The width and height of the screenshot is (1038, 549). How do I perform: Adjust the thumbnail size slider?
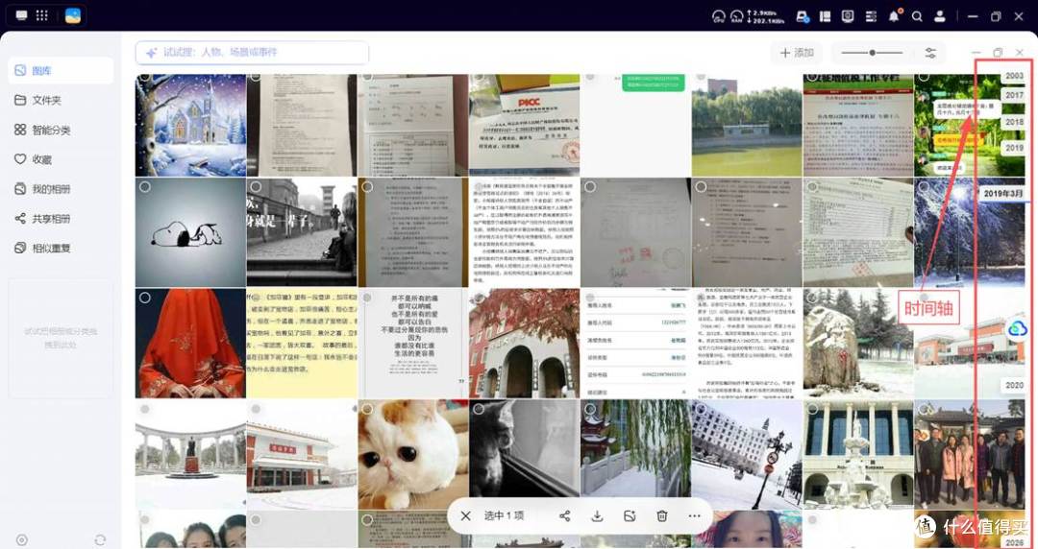pyautogui.click(x=872, y=53)
